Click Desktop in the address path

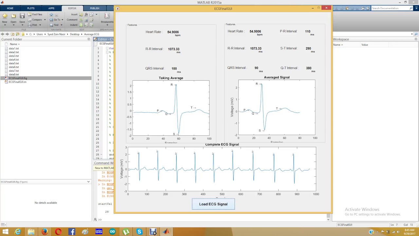[75, 34]
